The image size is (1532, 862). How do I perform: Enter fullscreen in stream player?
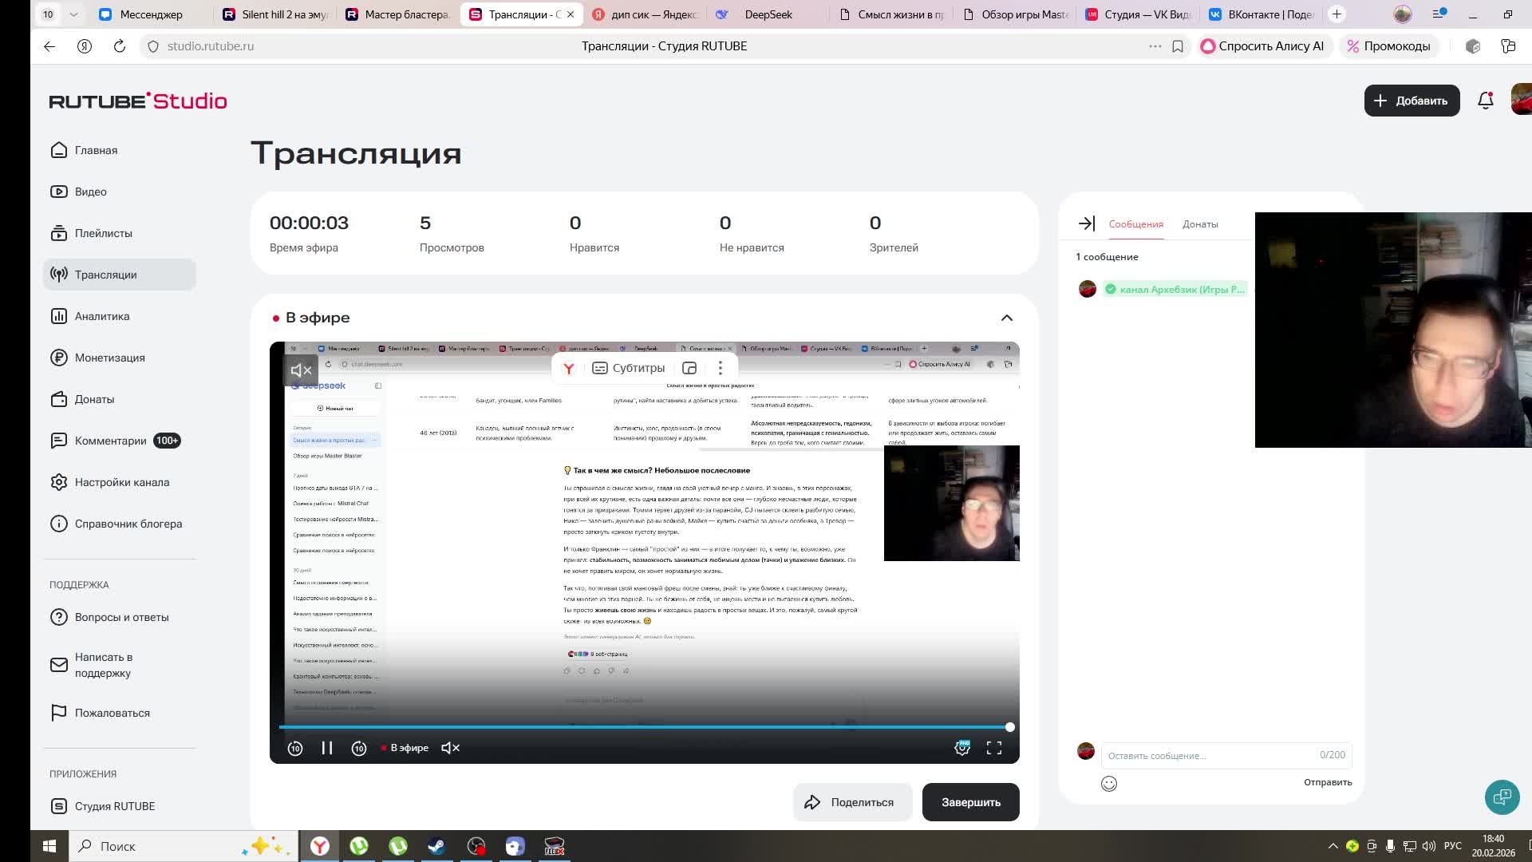pos(994,748)
